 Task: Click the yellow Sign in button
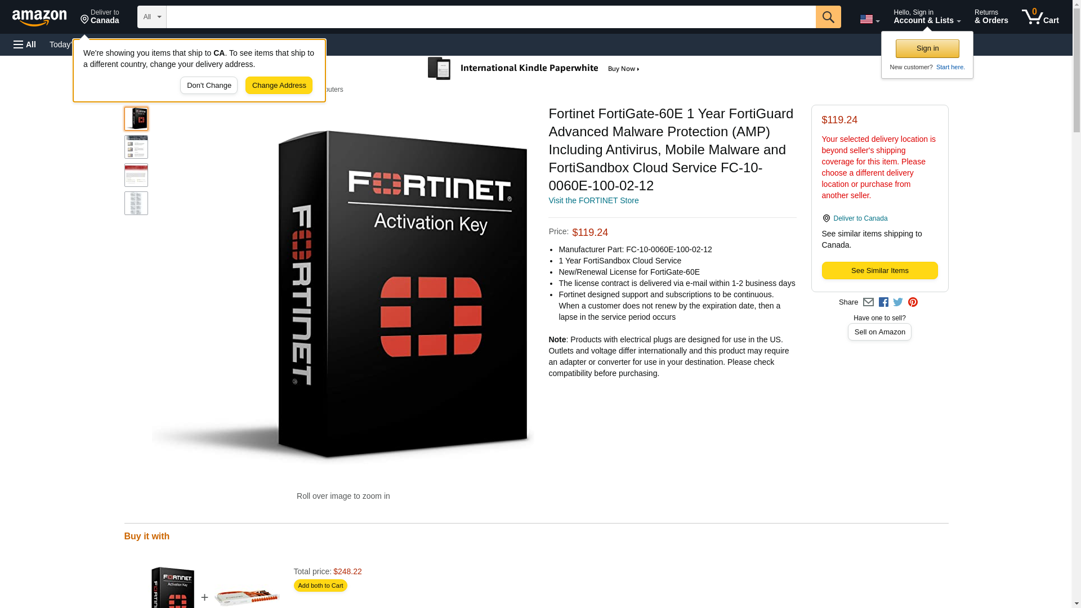click(x=927, y=48)
